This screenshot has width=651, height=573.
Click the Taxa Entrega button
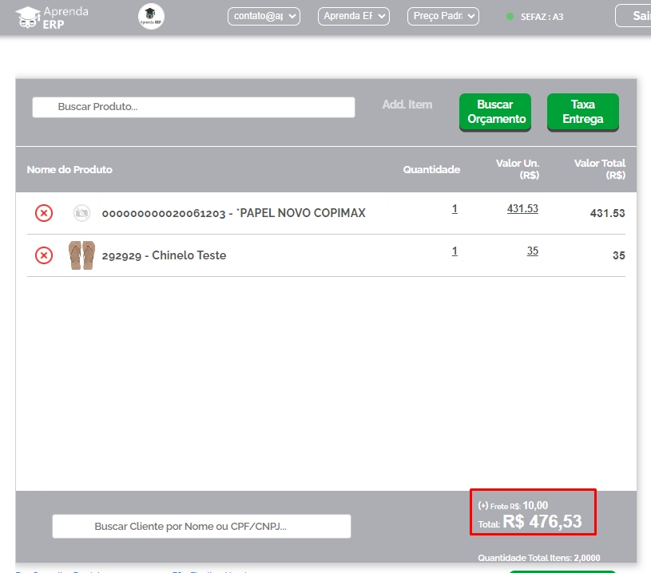click(x=582, y=112)
